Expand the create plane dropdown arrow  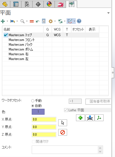tap(7, 21)
